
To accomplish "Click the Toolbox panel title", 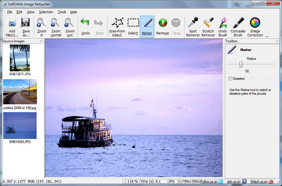I will pos(232,41).
